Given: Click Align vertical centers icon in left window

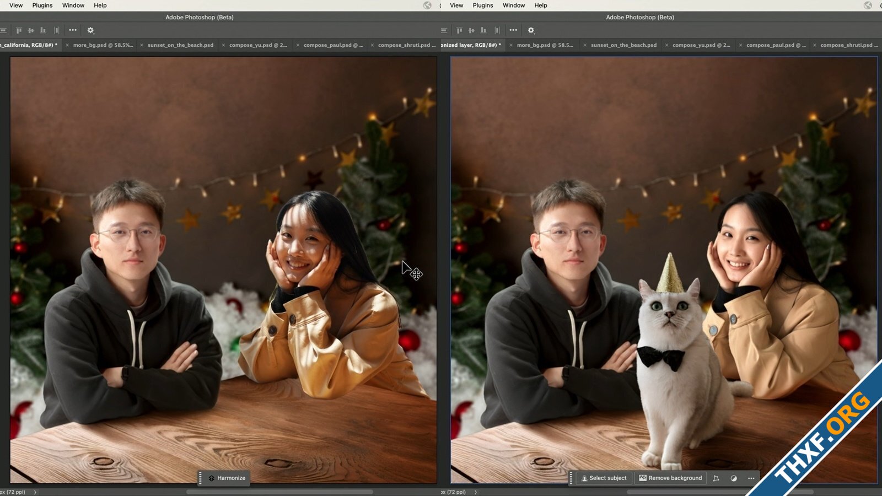Looking at the screenshot, I should click(31, 30).
